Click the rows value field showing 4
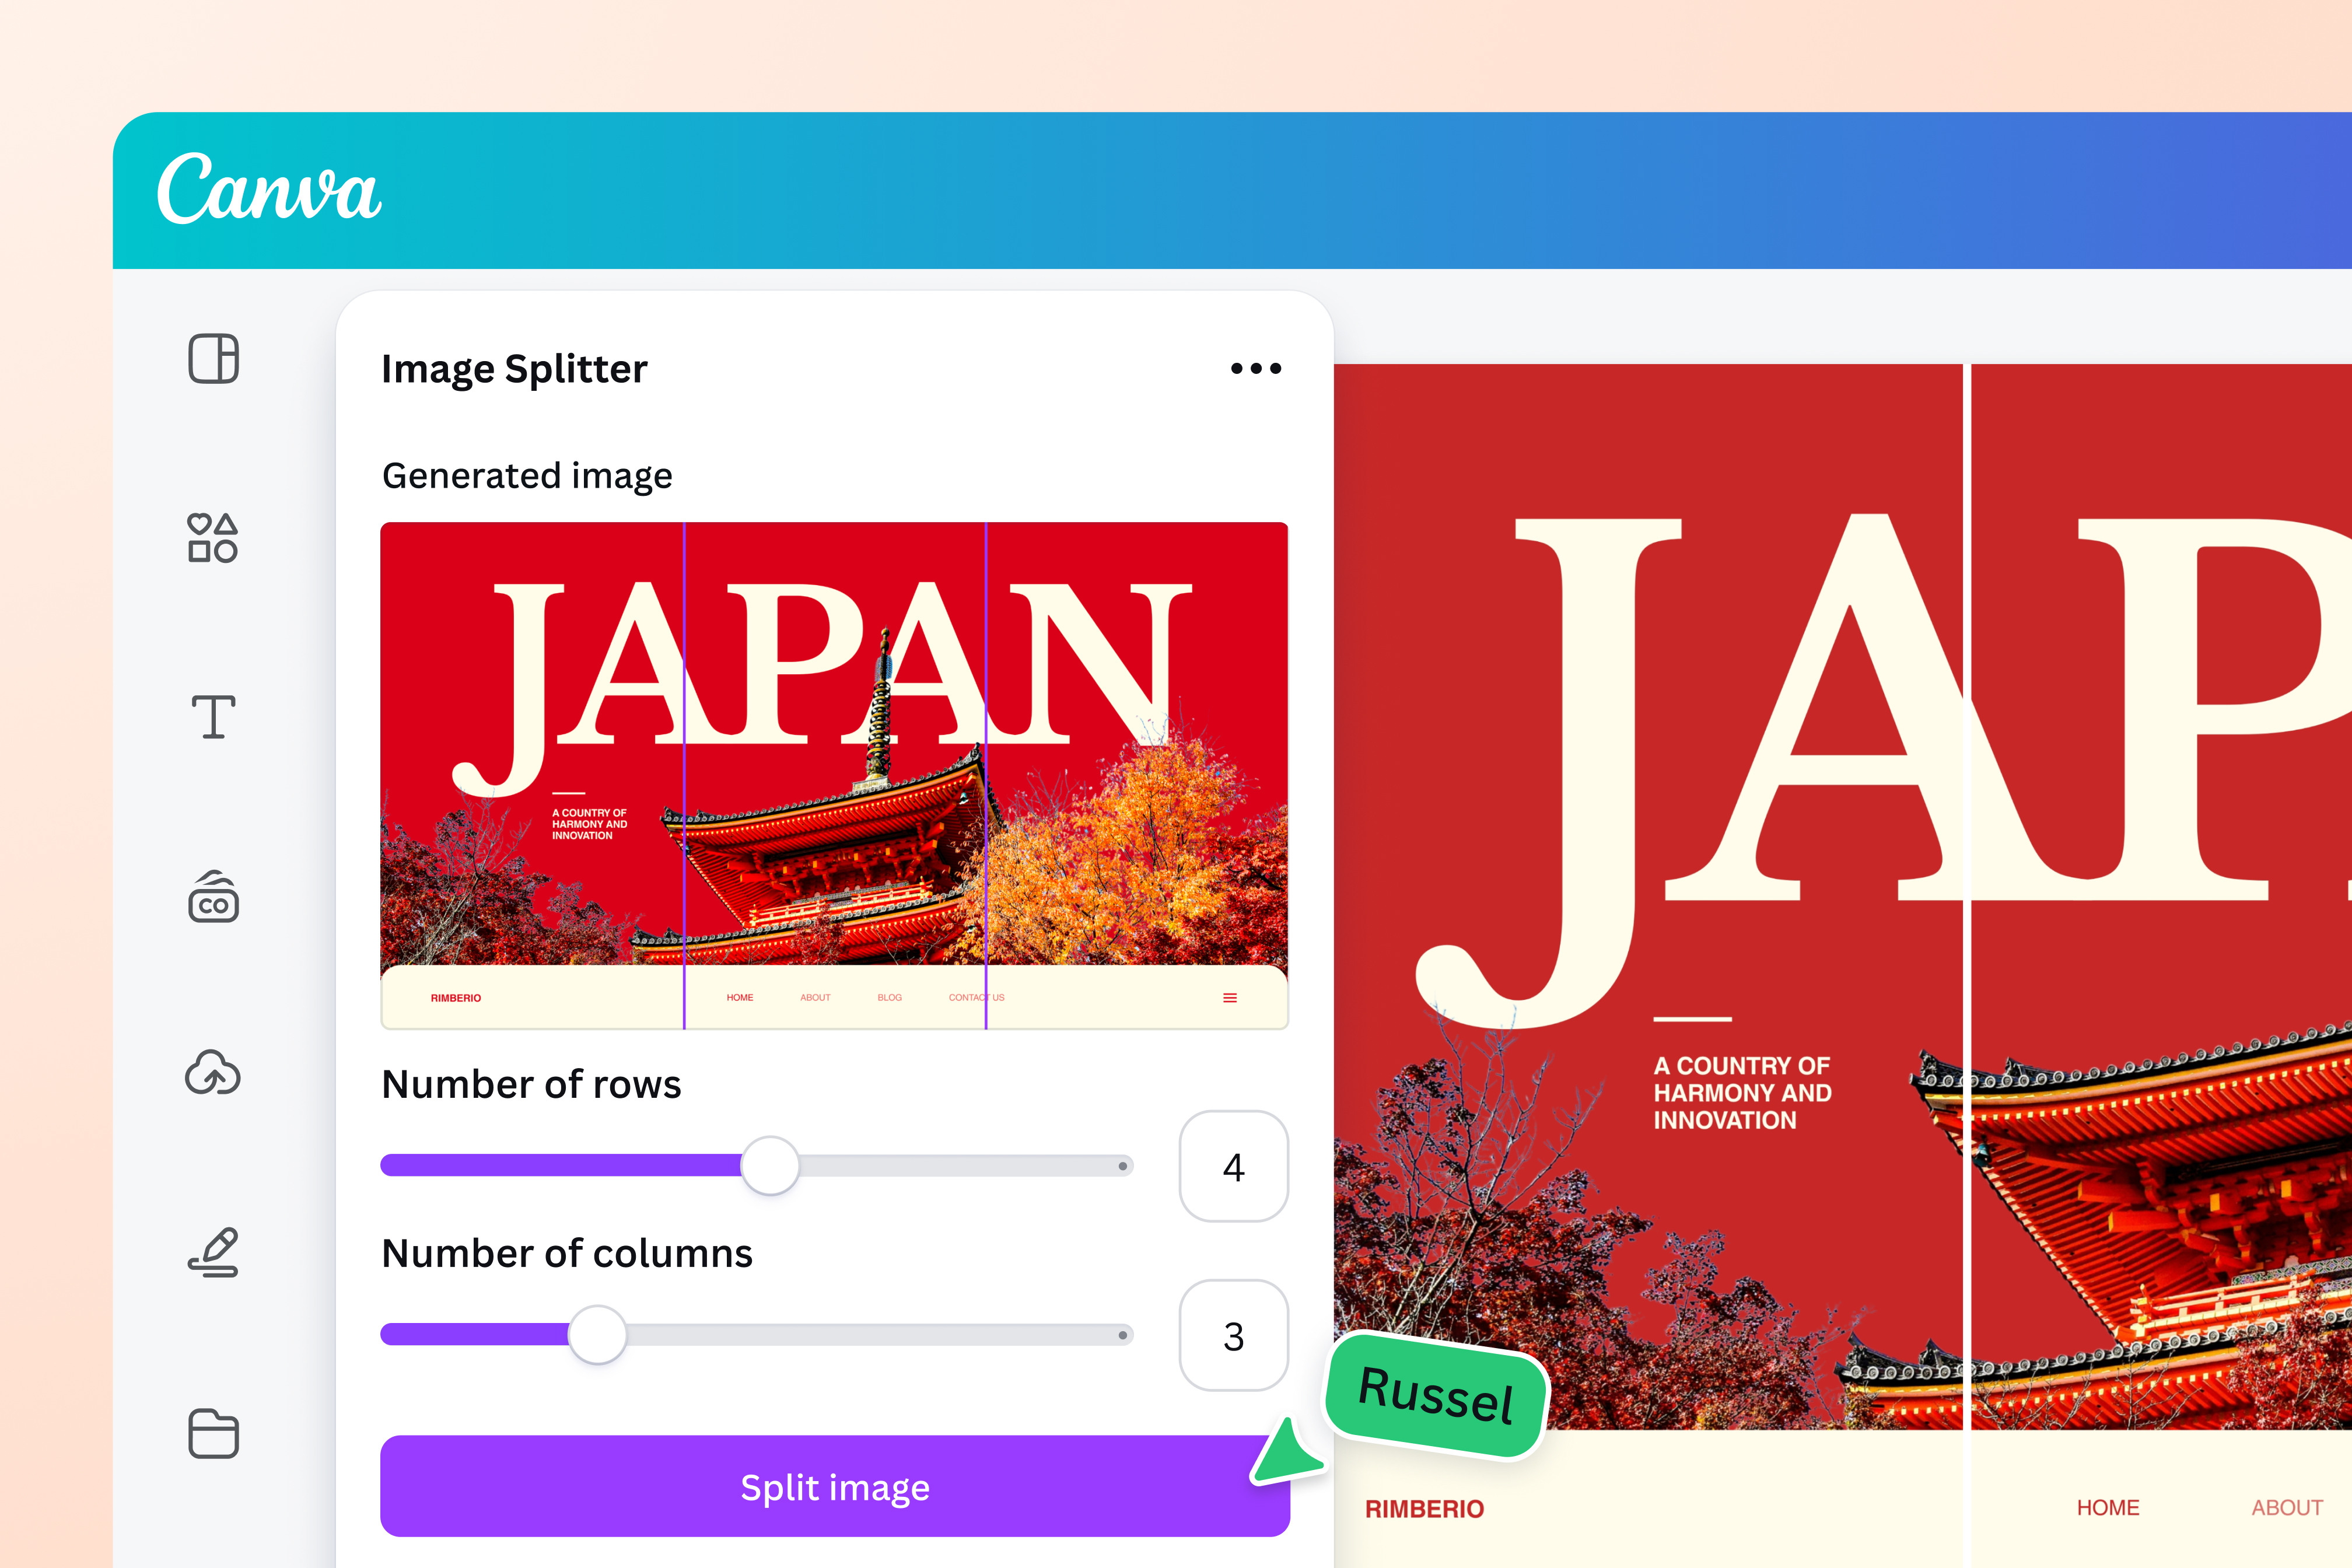Image resolution: width=2352 pixels, height=1568 pixels. (x=1234, y=1166)
